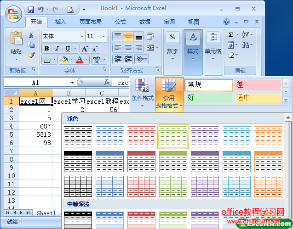Image resolution: width=293 pixels, height=229 pixels.
Task: Decrease font size with the small A
Action: pyautogui.click(x=95, y=49)
